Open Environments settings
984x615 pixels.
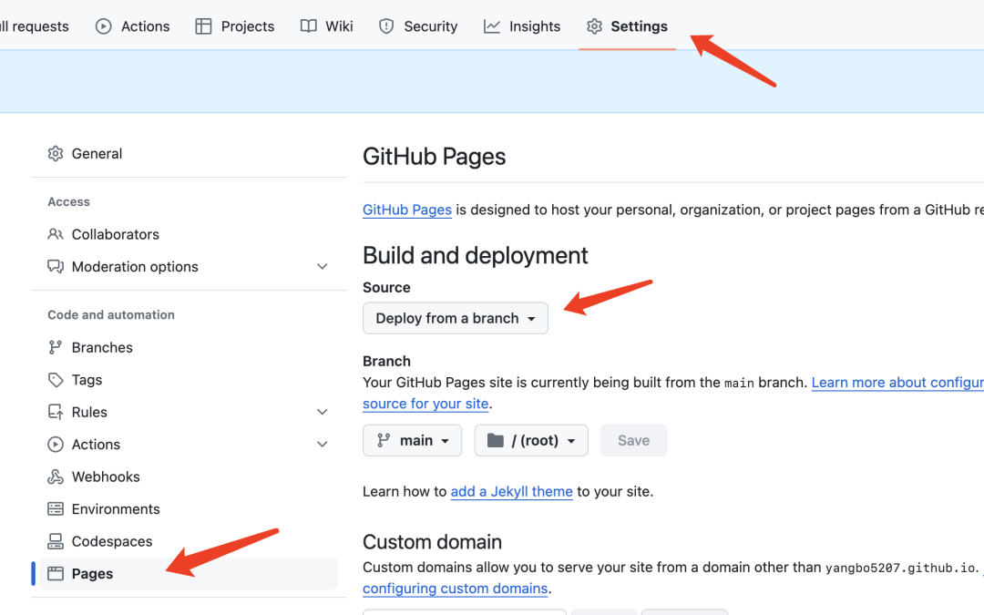(x=189, y=509)
